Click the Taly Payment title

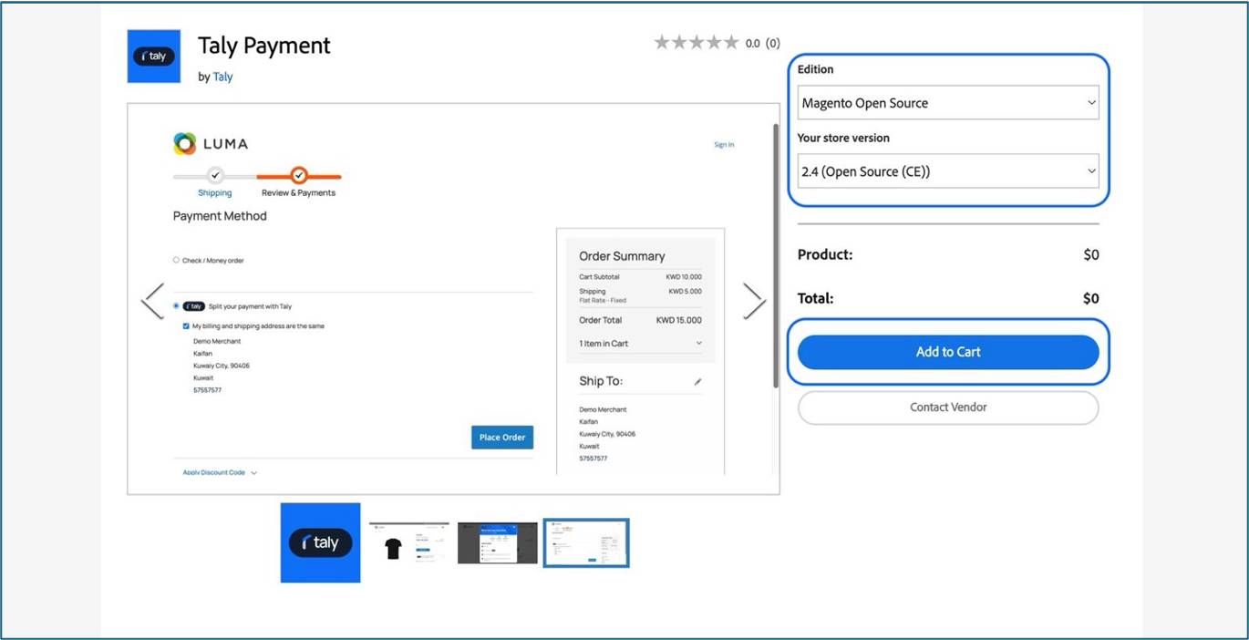tap(264, 46)
